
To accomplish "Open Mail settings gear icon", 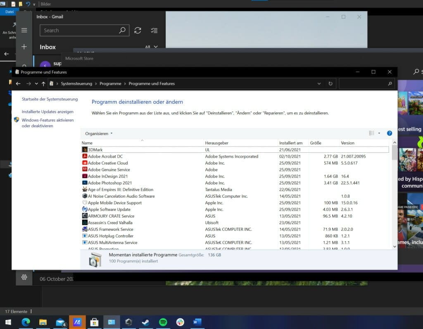I will [24, 277].
